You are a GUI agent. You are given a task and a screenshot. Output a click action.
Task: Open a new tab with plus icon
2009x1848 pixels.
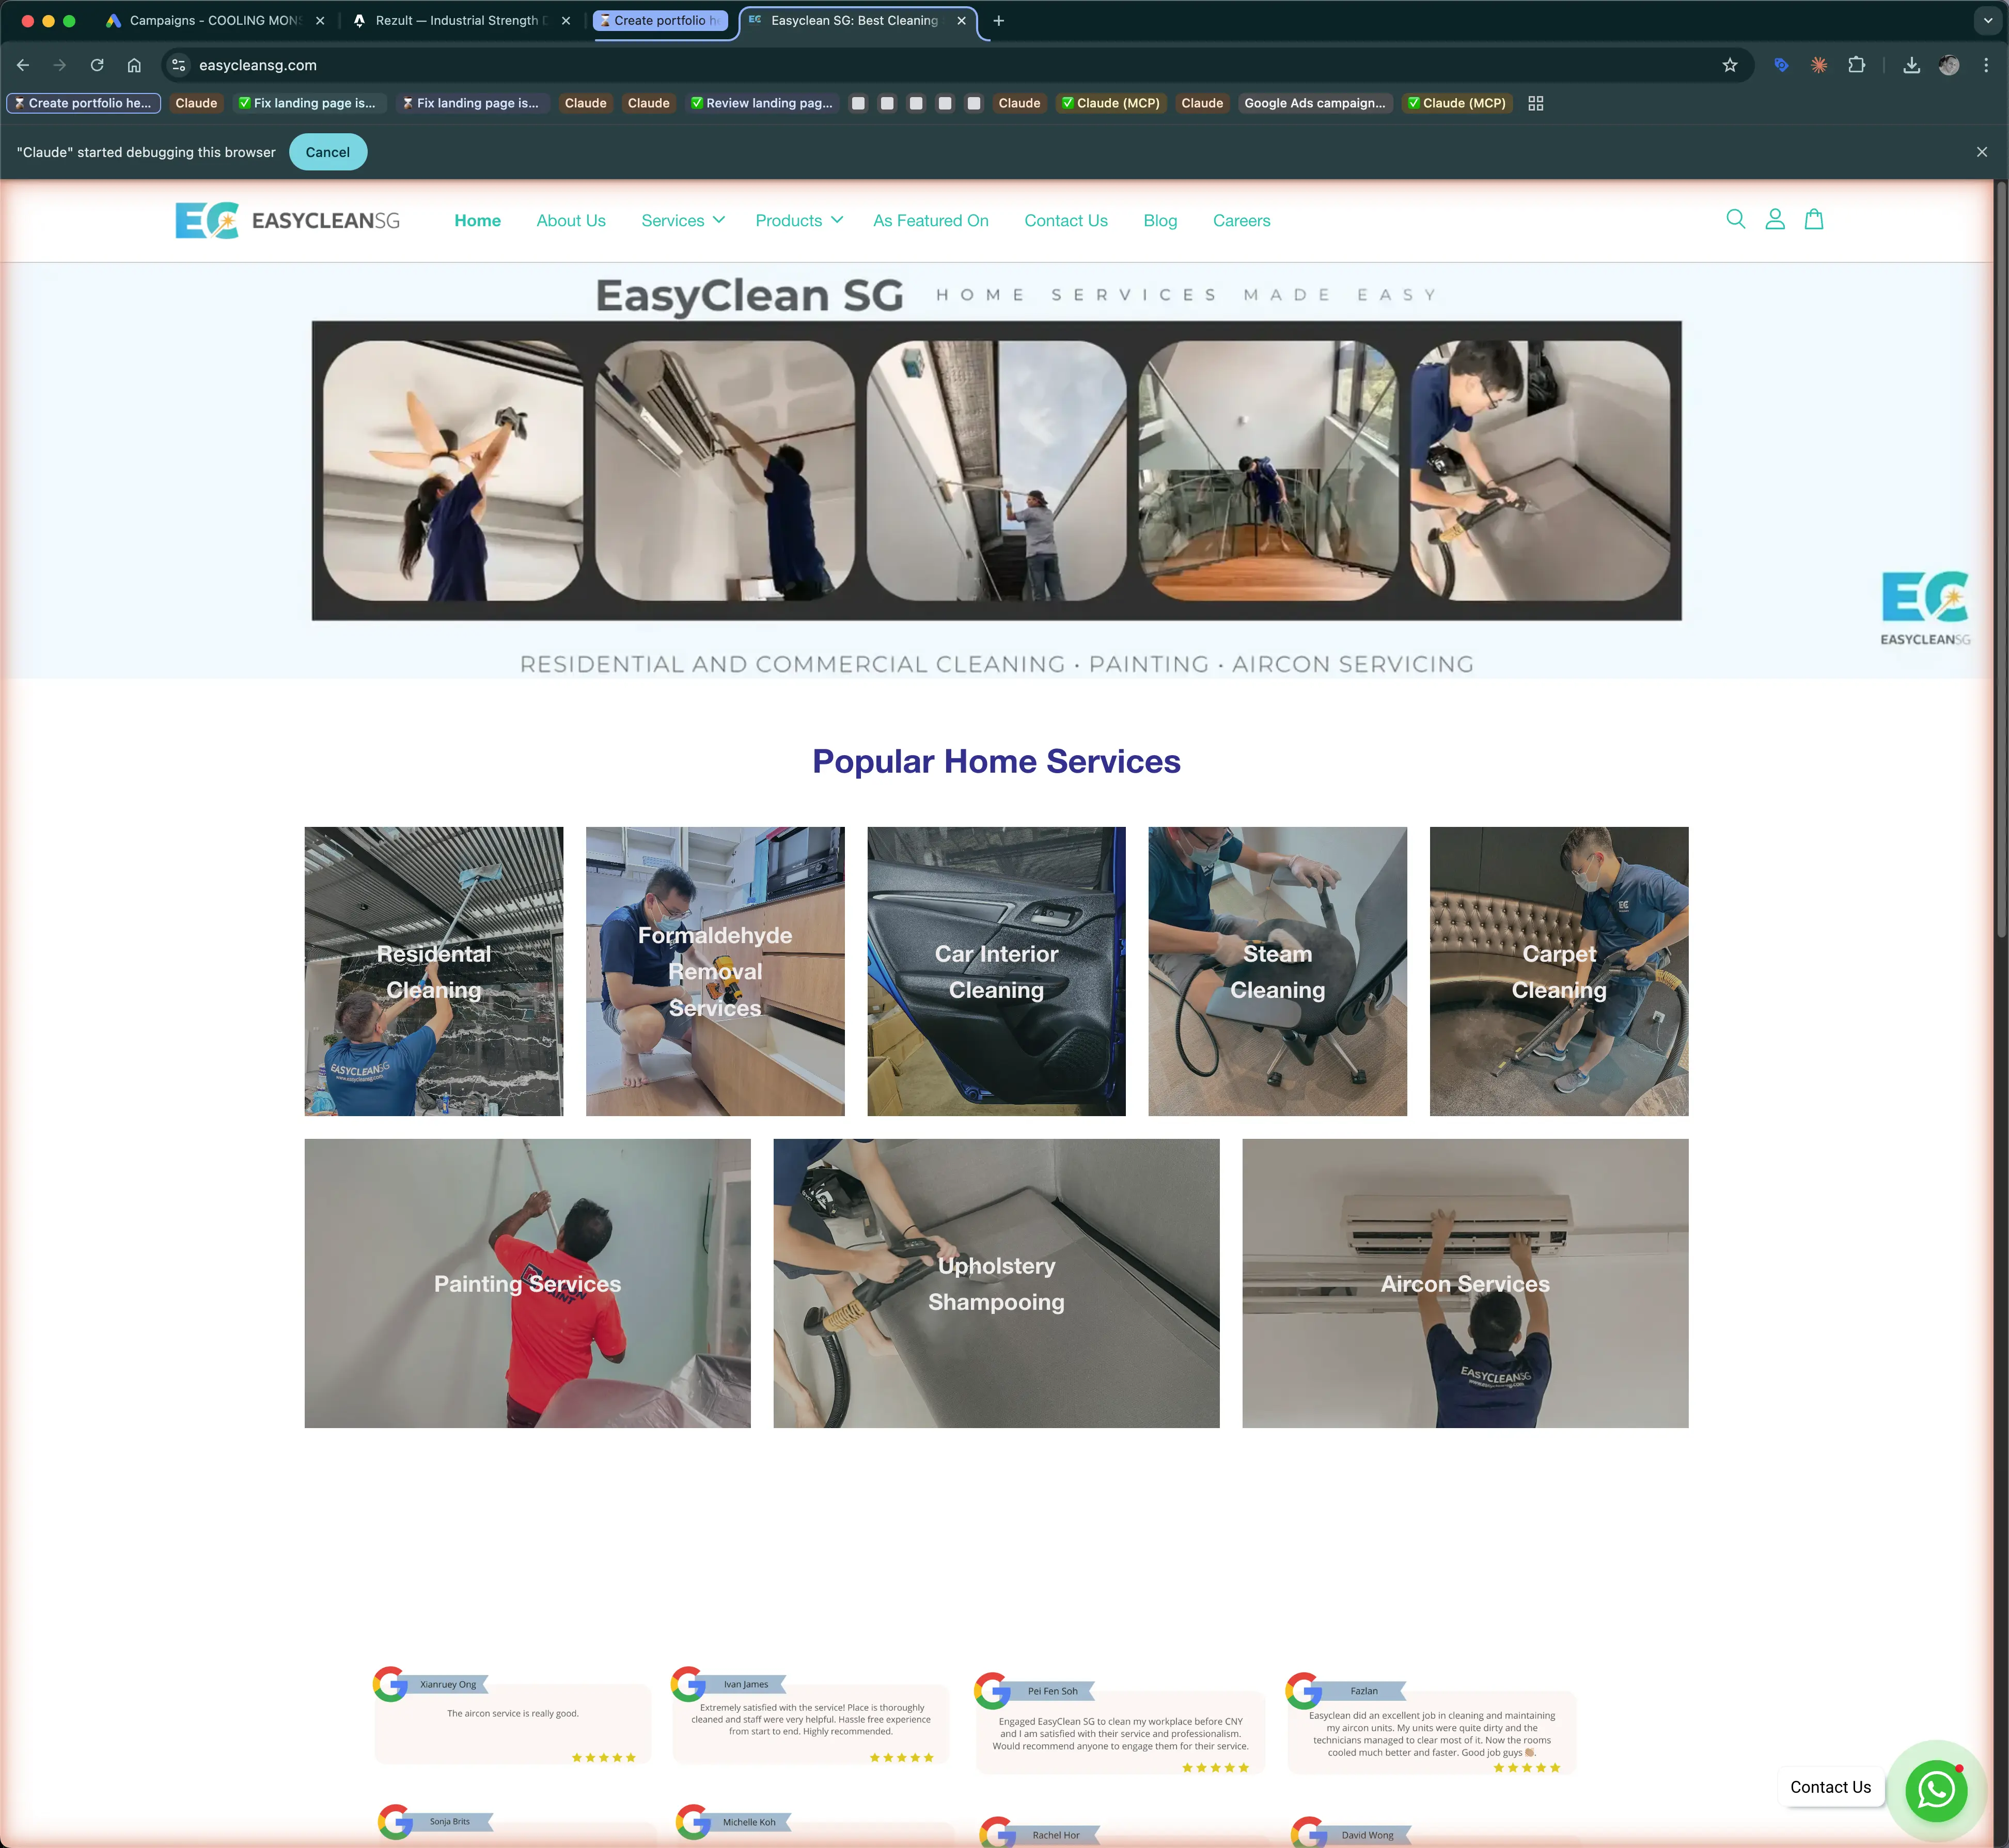click(998, 20)
